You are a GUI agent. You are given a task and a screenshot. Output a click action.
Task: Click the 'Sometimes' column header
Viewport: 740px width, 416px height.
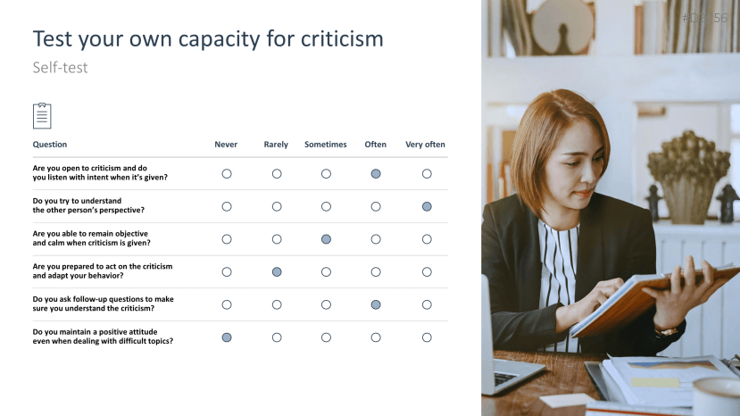[x=325, y=145]
